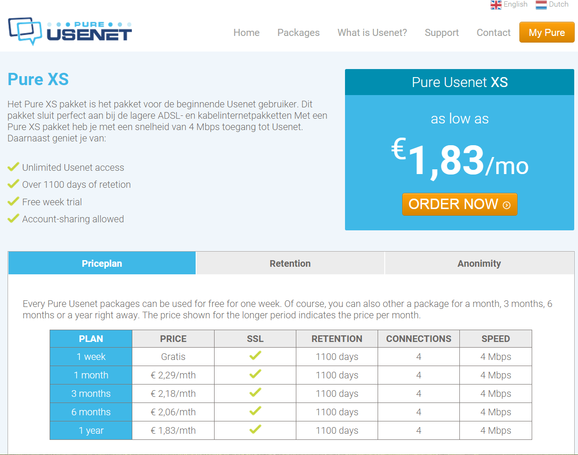
Task: Click the € 2,06/mth price cell
Action: coord(173,412)
